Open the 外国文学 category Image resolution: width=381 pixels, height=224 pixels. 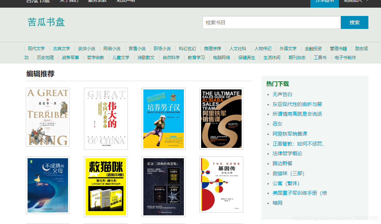pyautogui.click(x=288, y=49)
